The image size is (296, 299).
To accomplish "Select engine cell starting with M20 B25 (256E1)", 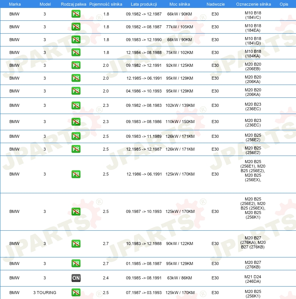I will pos(253,171).
